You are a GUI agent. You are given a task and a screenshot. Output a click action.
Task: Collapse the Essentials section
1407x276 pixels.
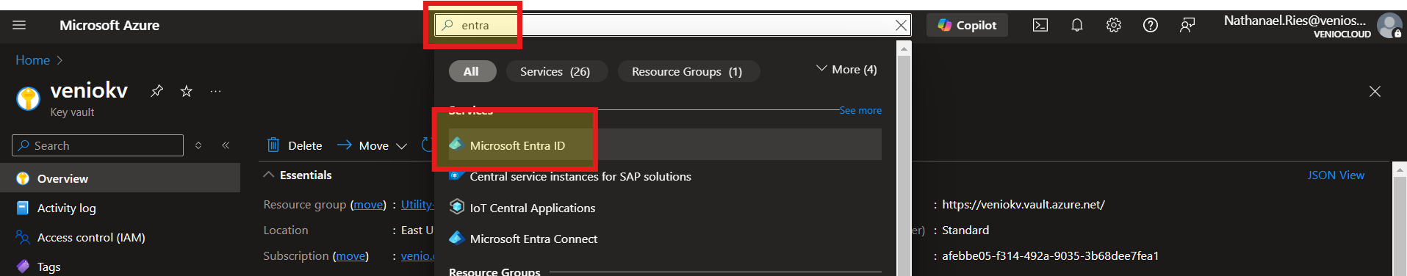pyautogui.click(x=298, y=175)
